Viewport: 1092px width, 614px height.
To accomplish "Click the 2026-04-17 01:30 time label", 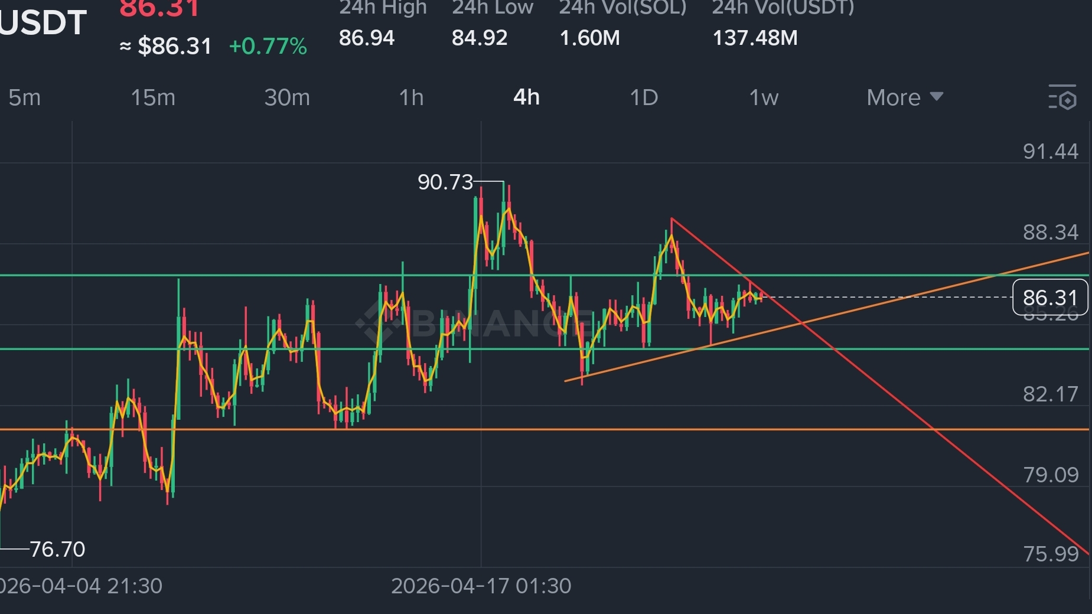I will click(481, 586).
